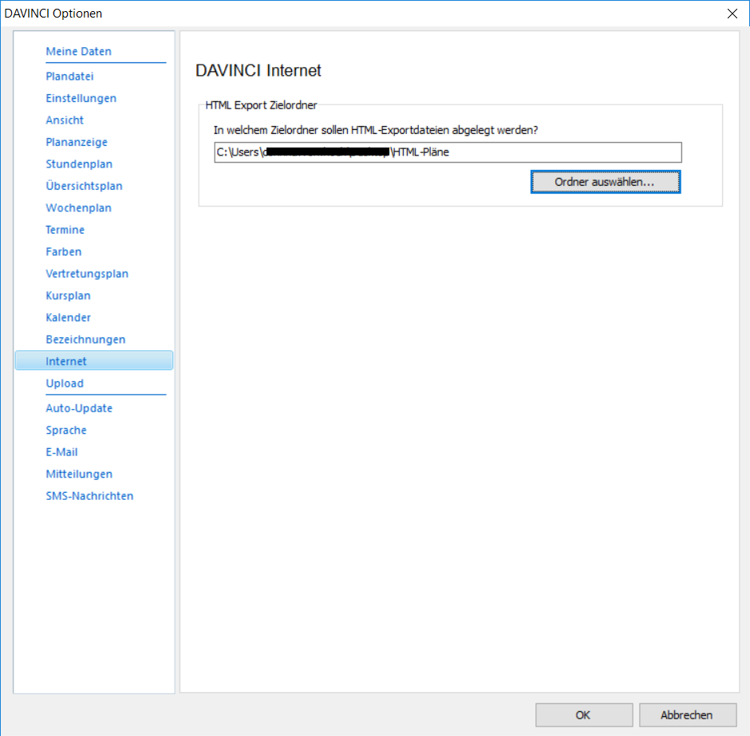The width and height of the screenshot is (750, 736).
Task: Cancel with the Abbrechen button
Action: point(687,715)
